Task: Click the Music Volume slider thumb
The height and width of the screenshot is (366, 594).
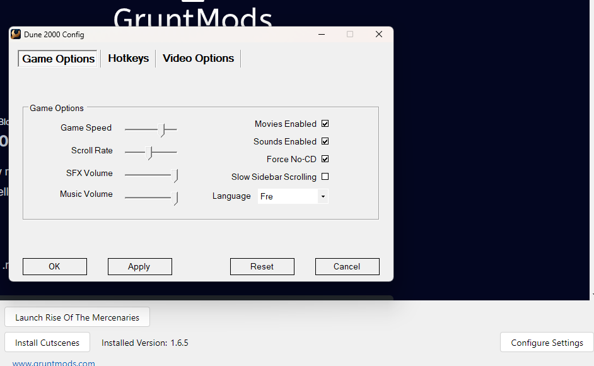Action: (x=175, y=198)
